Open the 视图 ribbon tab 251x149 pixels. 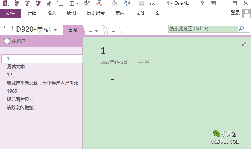pyautogui.click(x=140, y=13)
